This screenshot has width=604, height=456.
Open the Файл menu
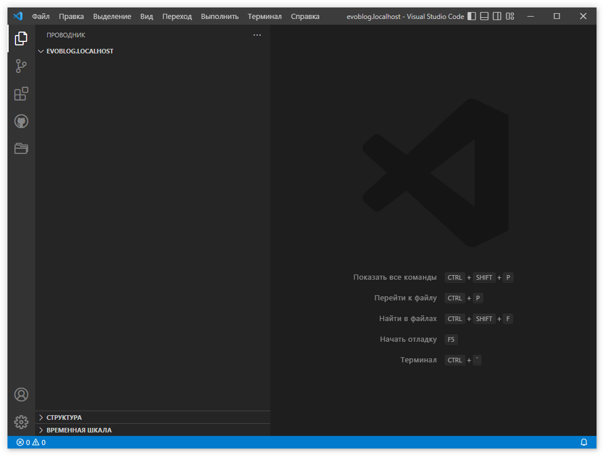40,16
